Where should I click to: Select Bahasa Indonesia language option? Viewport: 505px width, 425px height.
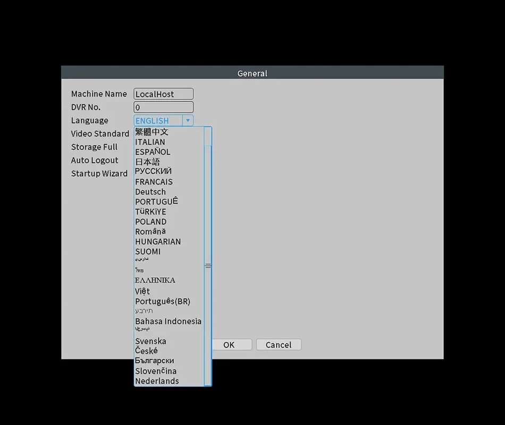click(168, 321)
